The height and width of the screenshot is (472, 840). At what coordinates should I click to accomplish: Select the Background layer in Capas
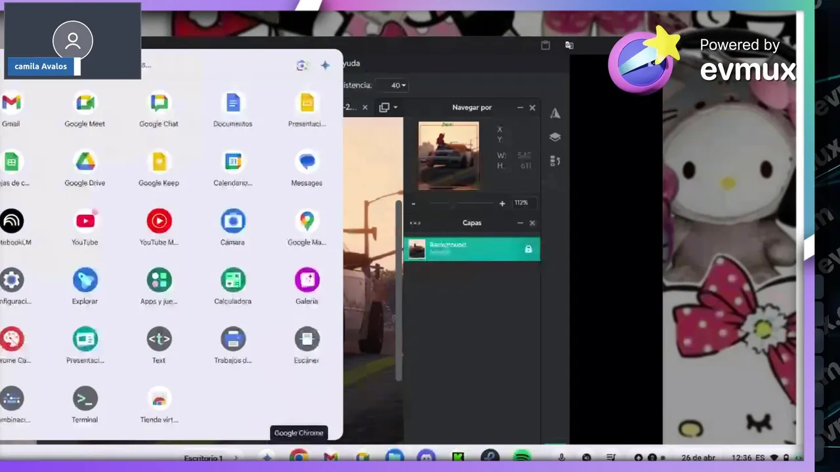click(x=472, y=249)
